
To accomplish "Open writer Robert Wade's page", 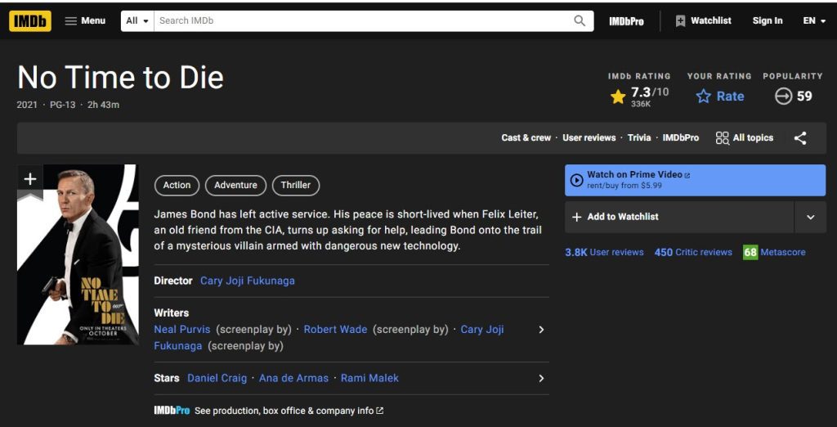I will point(335,329).
